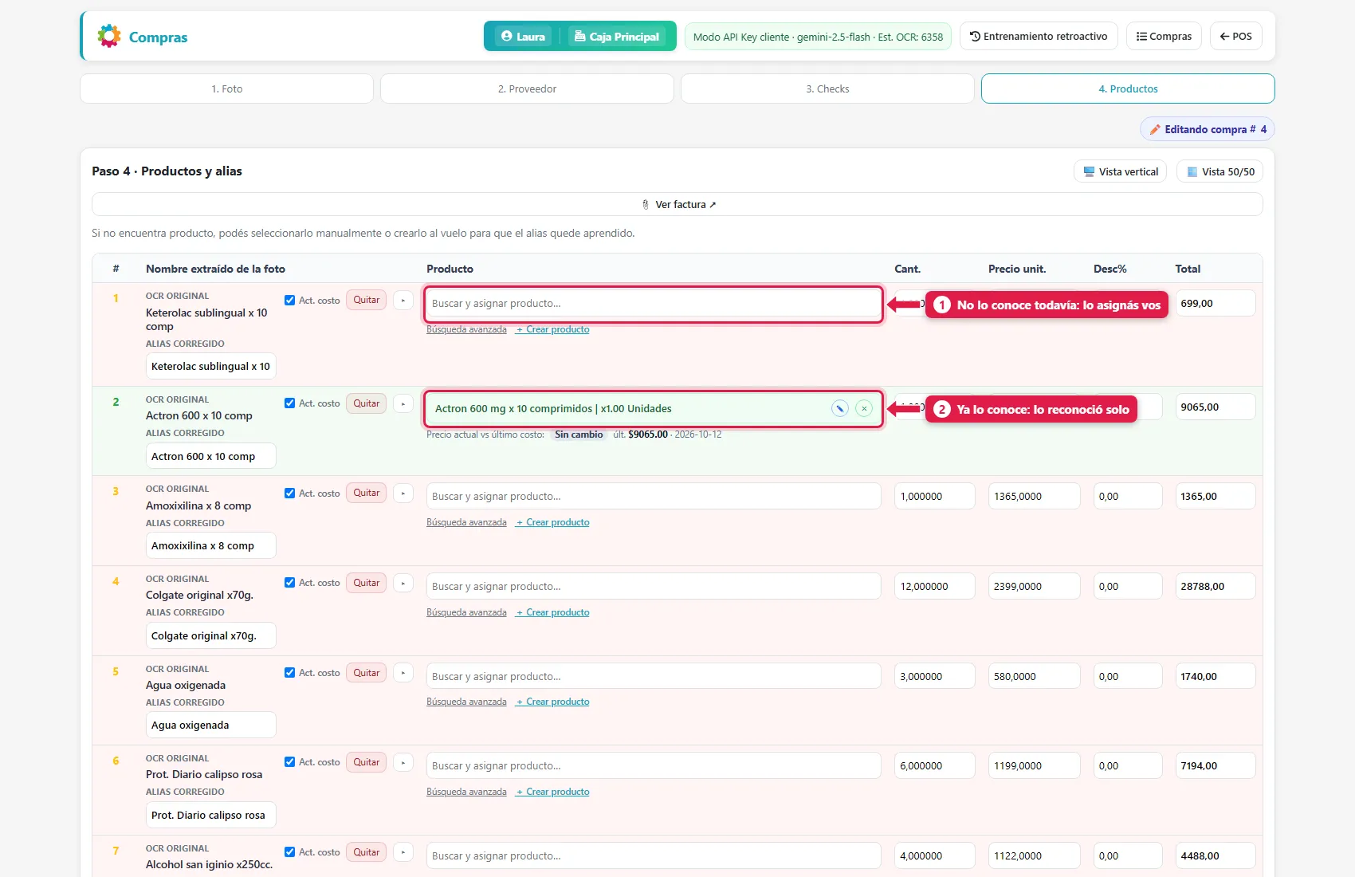Click the Editando compra # 4 badge
Image resolution: width=1355 pixels, height=877 pixels.
coord(1208,129)
